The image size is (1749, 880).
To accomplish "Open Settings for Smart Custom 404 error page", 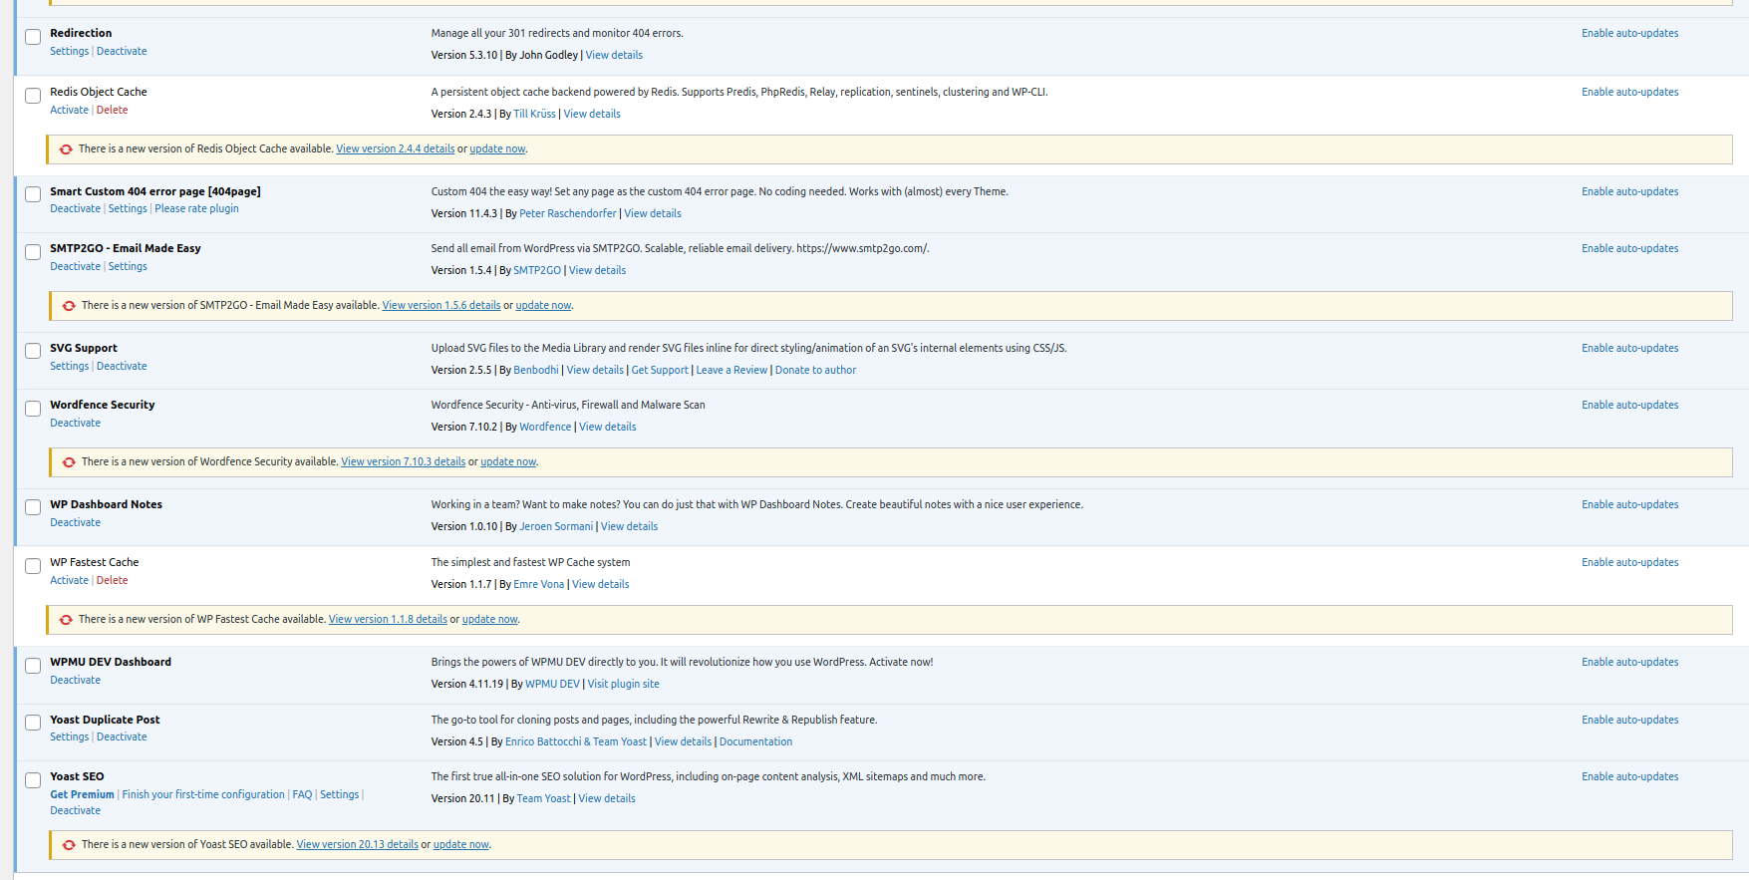I will click(128, 208).
